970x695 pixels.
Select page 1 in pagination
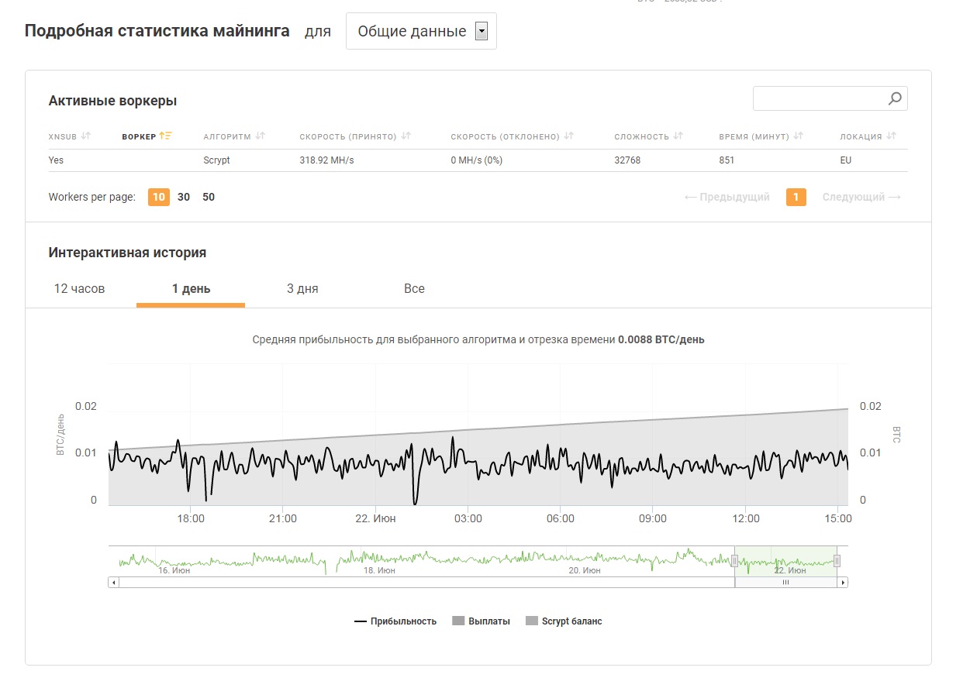click(x=796, y=197)
